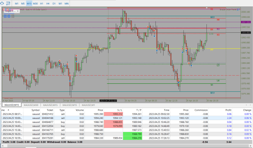This screenshot has width=253, height=148.
Task: Sort history by S / L column header
Action: pos(120,110)
